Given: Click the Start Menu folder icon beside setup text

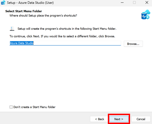Looking at the screenshot, I should pyautogui.click(x=12, y=29).
